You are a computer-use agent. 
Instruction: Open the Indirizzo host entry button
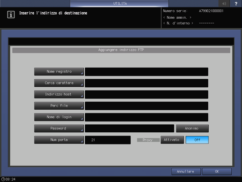tap(59, 94)
